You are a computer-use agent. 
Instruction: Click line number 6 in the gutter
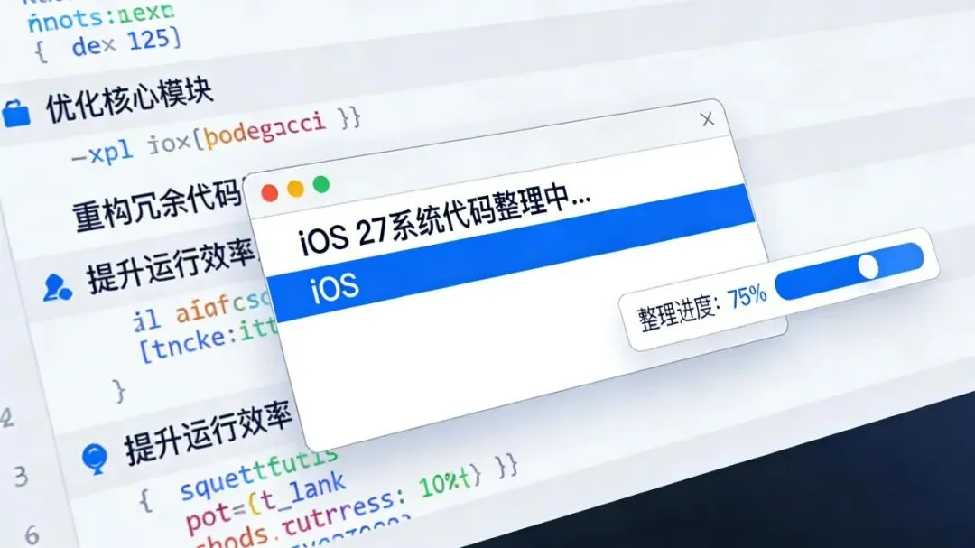(32, 534)
